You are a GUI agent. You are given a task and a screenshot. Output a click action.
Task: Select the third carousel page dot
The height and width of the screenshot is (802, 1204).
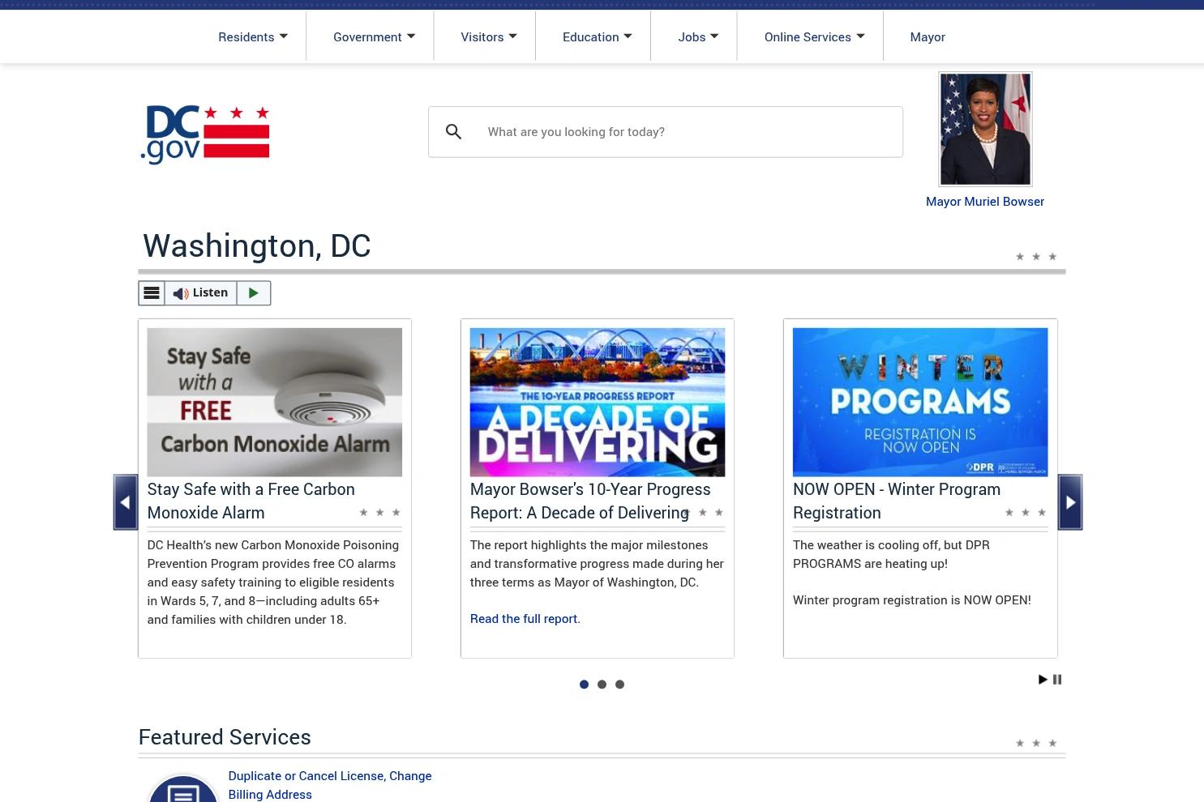pos(619,685)
